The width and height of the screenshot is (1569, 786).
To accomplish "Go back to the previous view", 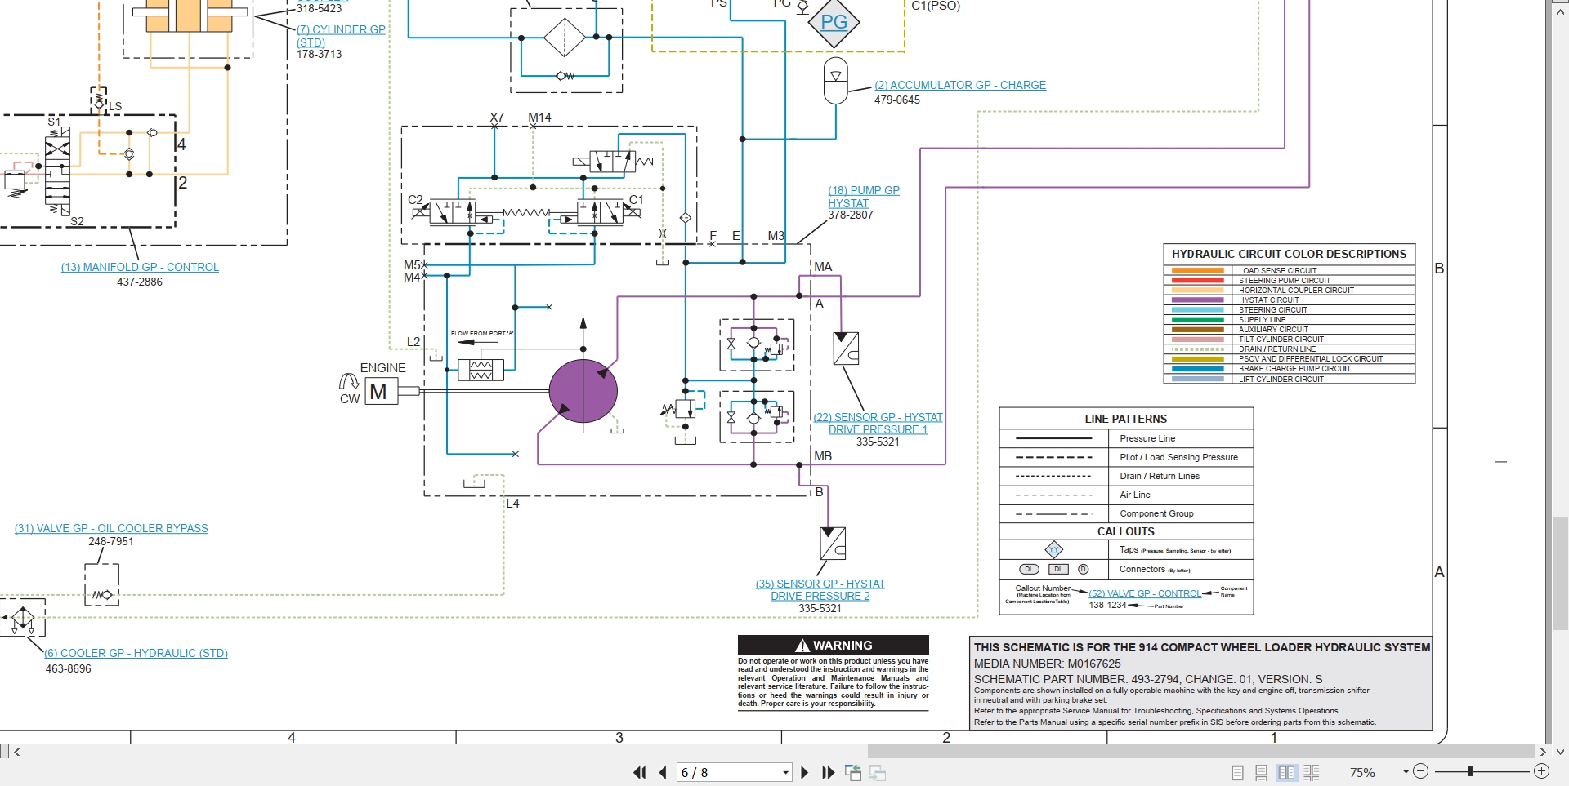I will pyautogui.click(x=853, y=772).
